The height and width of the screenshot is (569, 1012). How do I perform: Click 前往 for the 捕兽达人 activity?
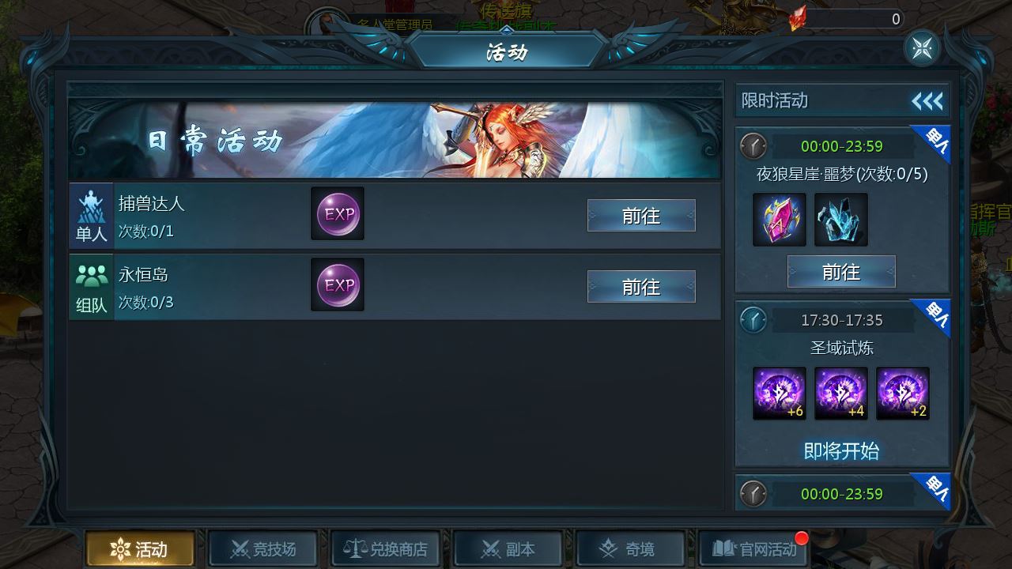(x=641, y=216)
